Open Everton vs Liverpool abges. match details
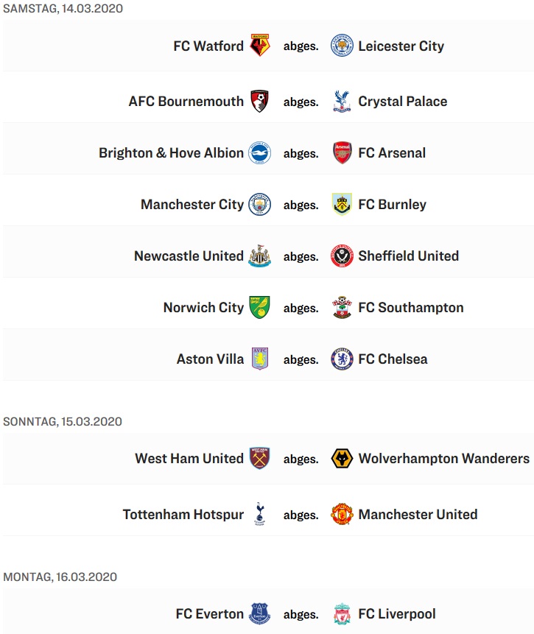The width and height of the screenshot is (534, 634). [x=301, y=614]
